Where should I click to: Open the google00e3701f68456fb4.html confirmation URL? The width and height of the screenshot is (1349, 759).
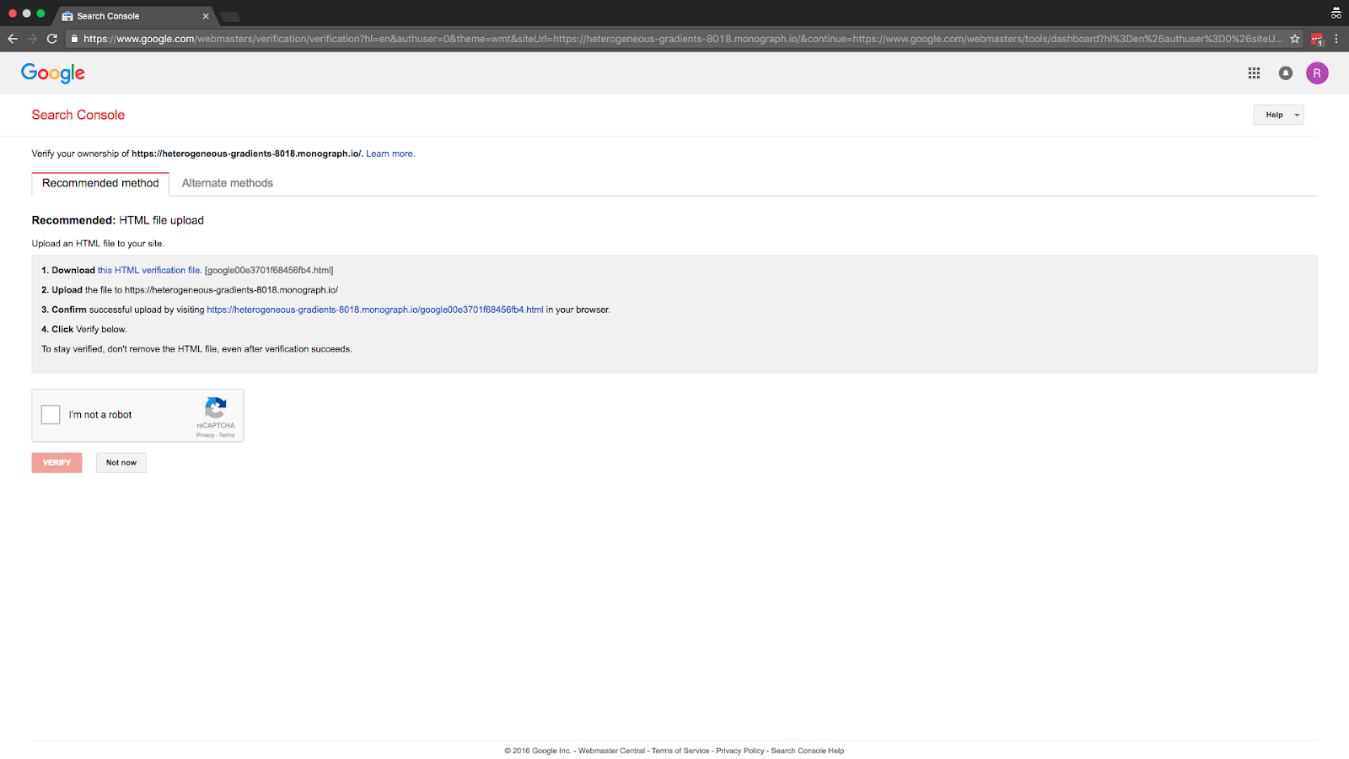click(x=375, y=310)
